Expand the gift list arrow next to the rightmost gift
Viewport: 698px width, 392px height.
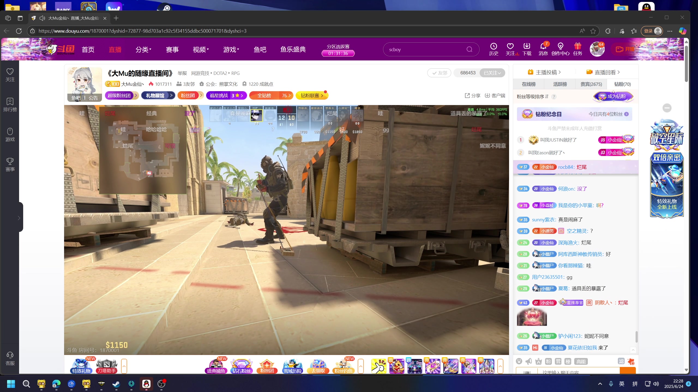coord(500,366)
